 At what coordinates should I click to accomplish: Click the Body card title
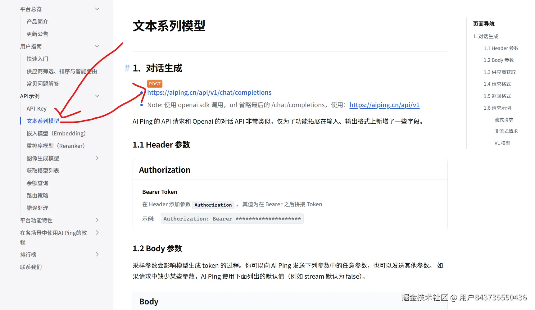[149, 302]
